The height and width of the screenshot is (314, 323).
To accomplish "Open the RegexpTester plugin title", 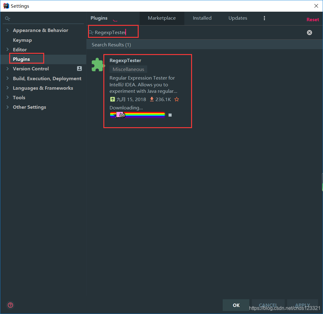I will 125,61.
